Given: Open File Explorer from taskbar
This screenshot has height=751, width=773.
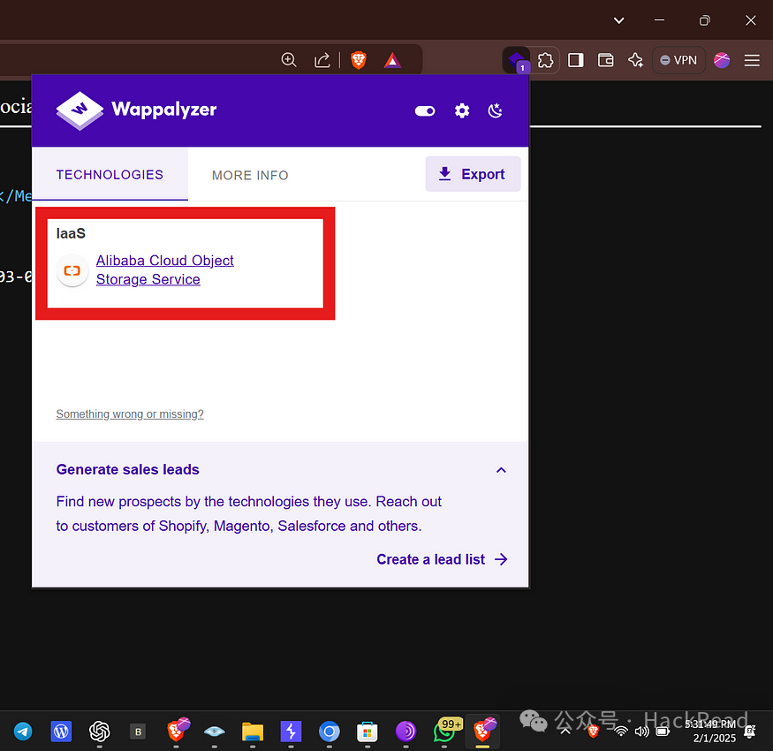Looking at the screenshot, I should (x=253, y=732).
